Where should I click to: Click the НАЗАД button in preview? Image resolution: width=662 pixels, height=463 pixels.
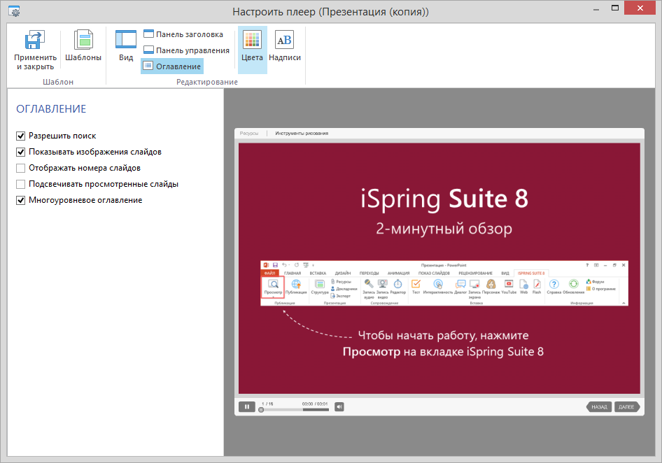pyautogui.click(x=599, y=407)
